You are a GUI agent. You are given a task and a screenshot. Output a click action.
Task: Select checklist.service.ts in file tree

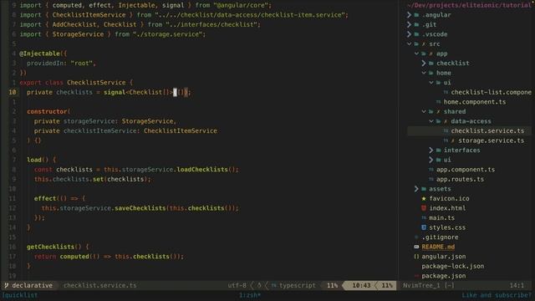(x=487, y=130)
